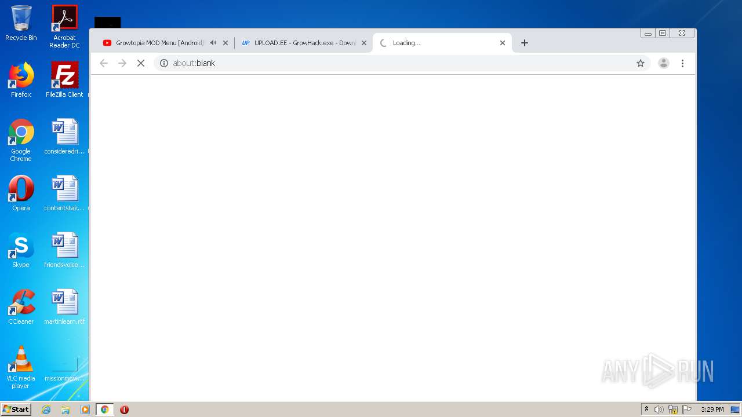This screenshot has width=742, height=417.
Task: Open Opera from the taskbar
Action: (124, 409)
